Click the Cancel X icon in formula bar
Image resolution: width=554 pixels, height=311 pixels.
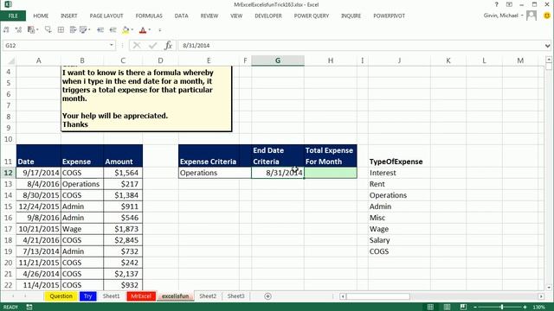[x=137, y=46]
